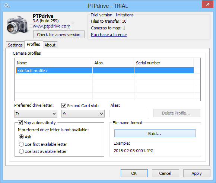Switch to the Settings tab
Viewport: 216px width, 183px height.
(x=15, y=45)
